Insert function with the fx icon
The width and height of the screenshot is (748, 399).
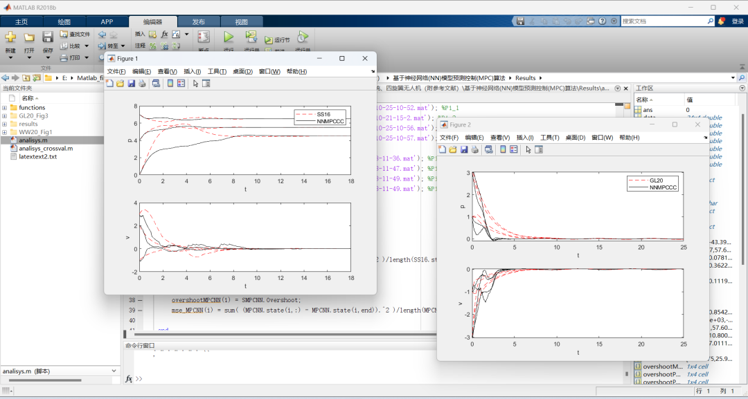[165, 35]
